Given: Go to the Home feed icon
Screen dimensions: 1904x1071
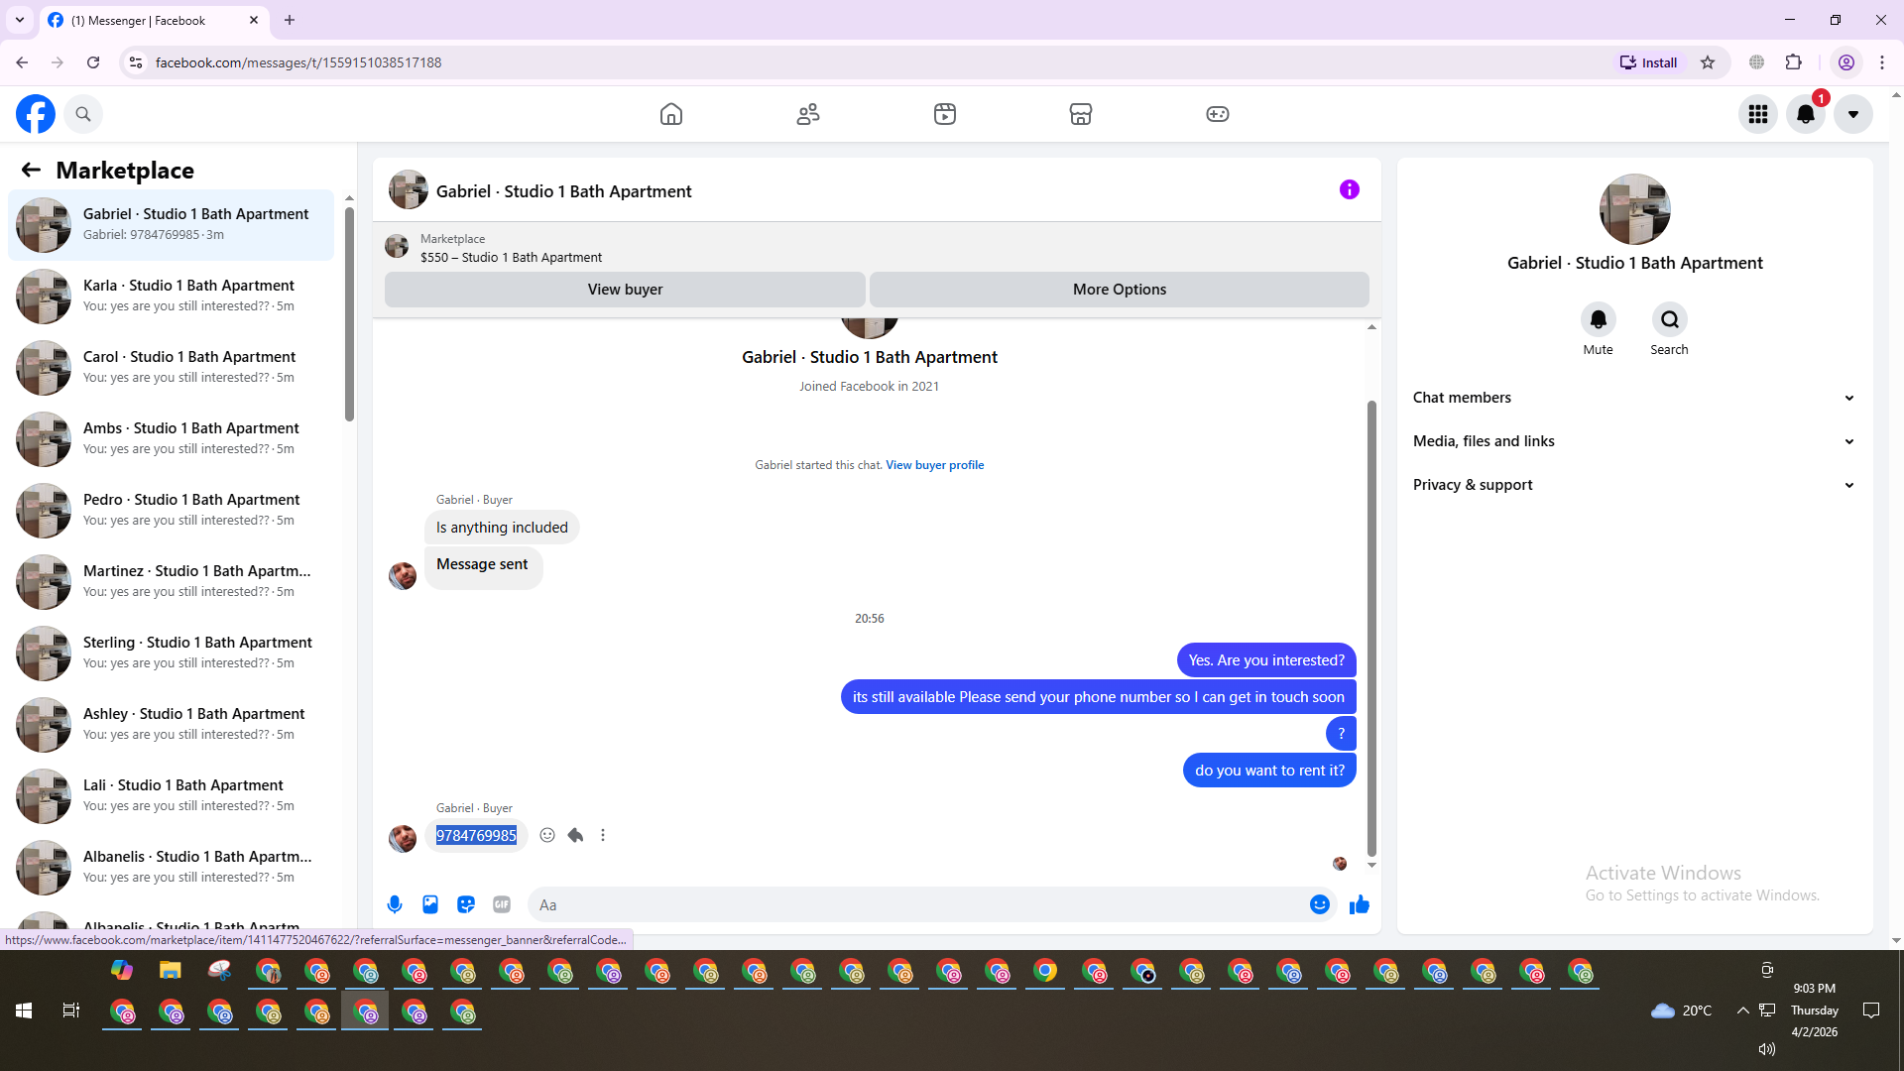Looking at the screenshot, I should [x=671, y=114].
